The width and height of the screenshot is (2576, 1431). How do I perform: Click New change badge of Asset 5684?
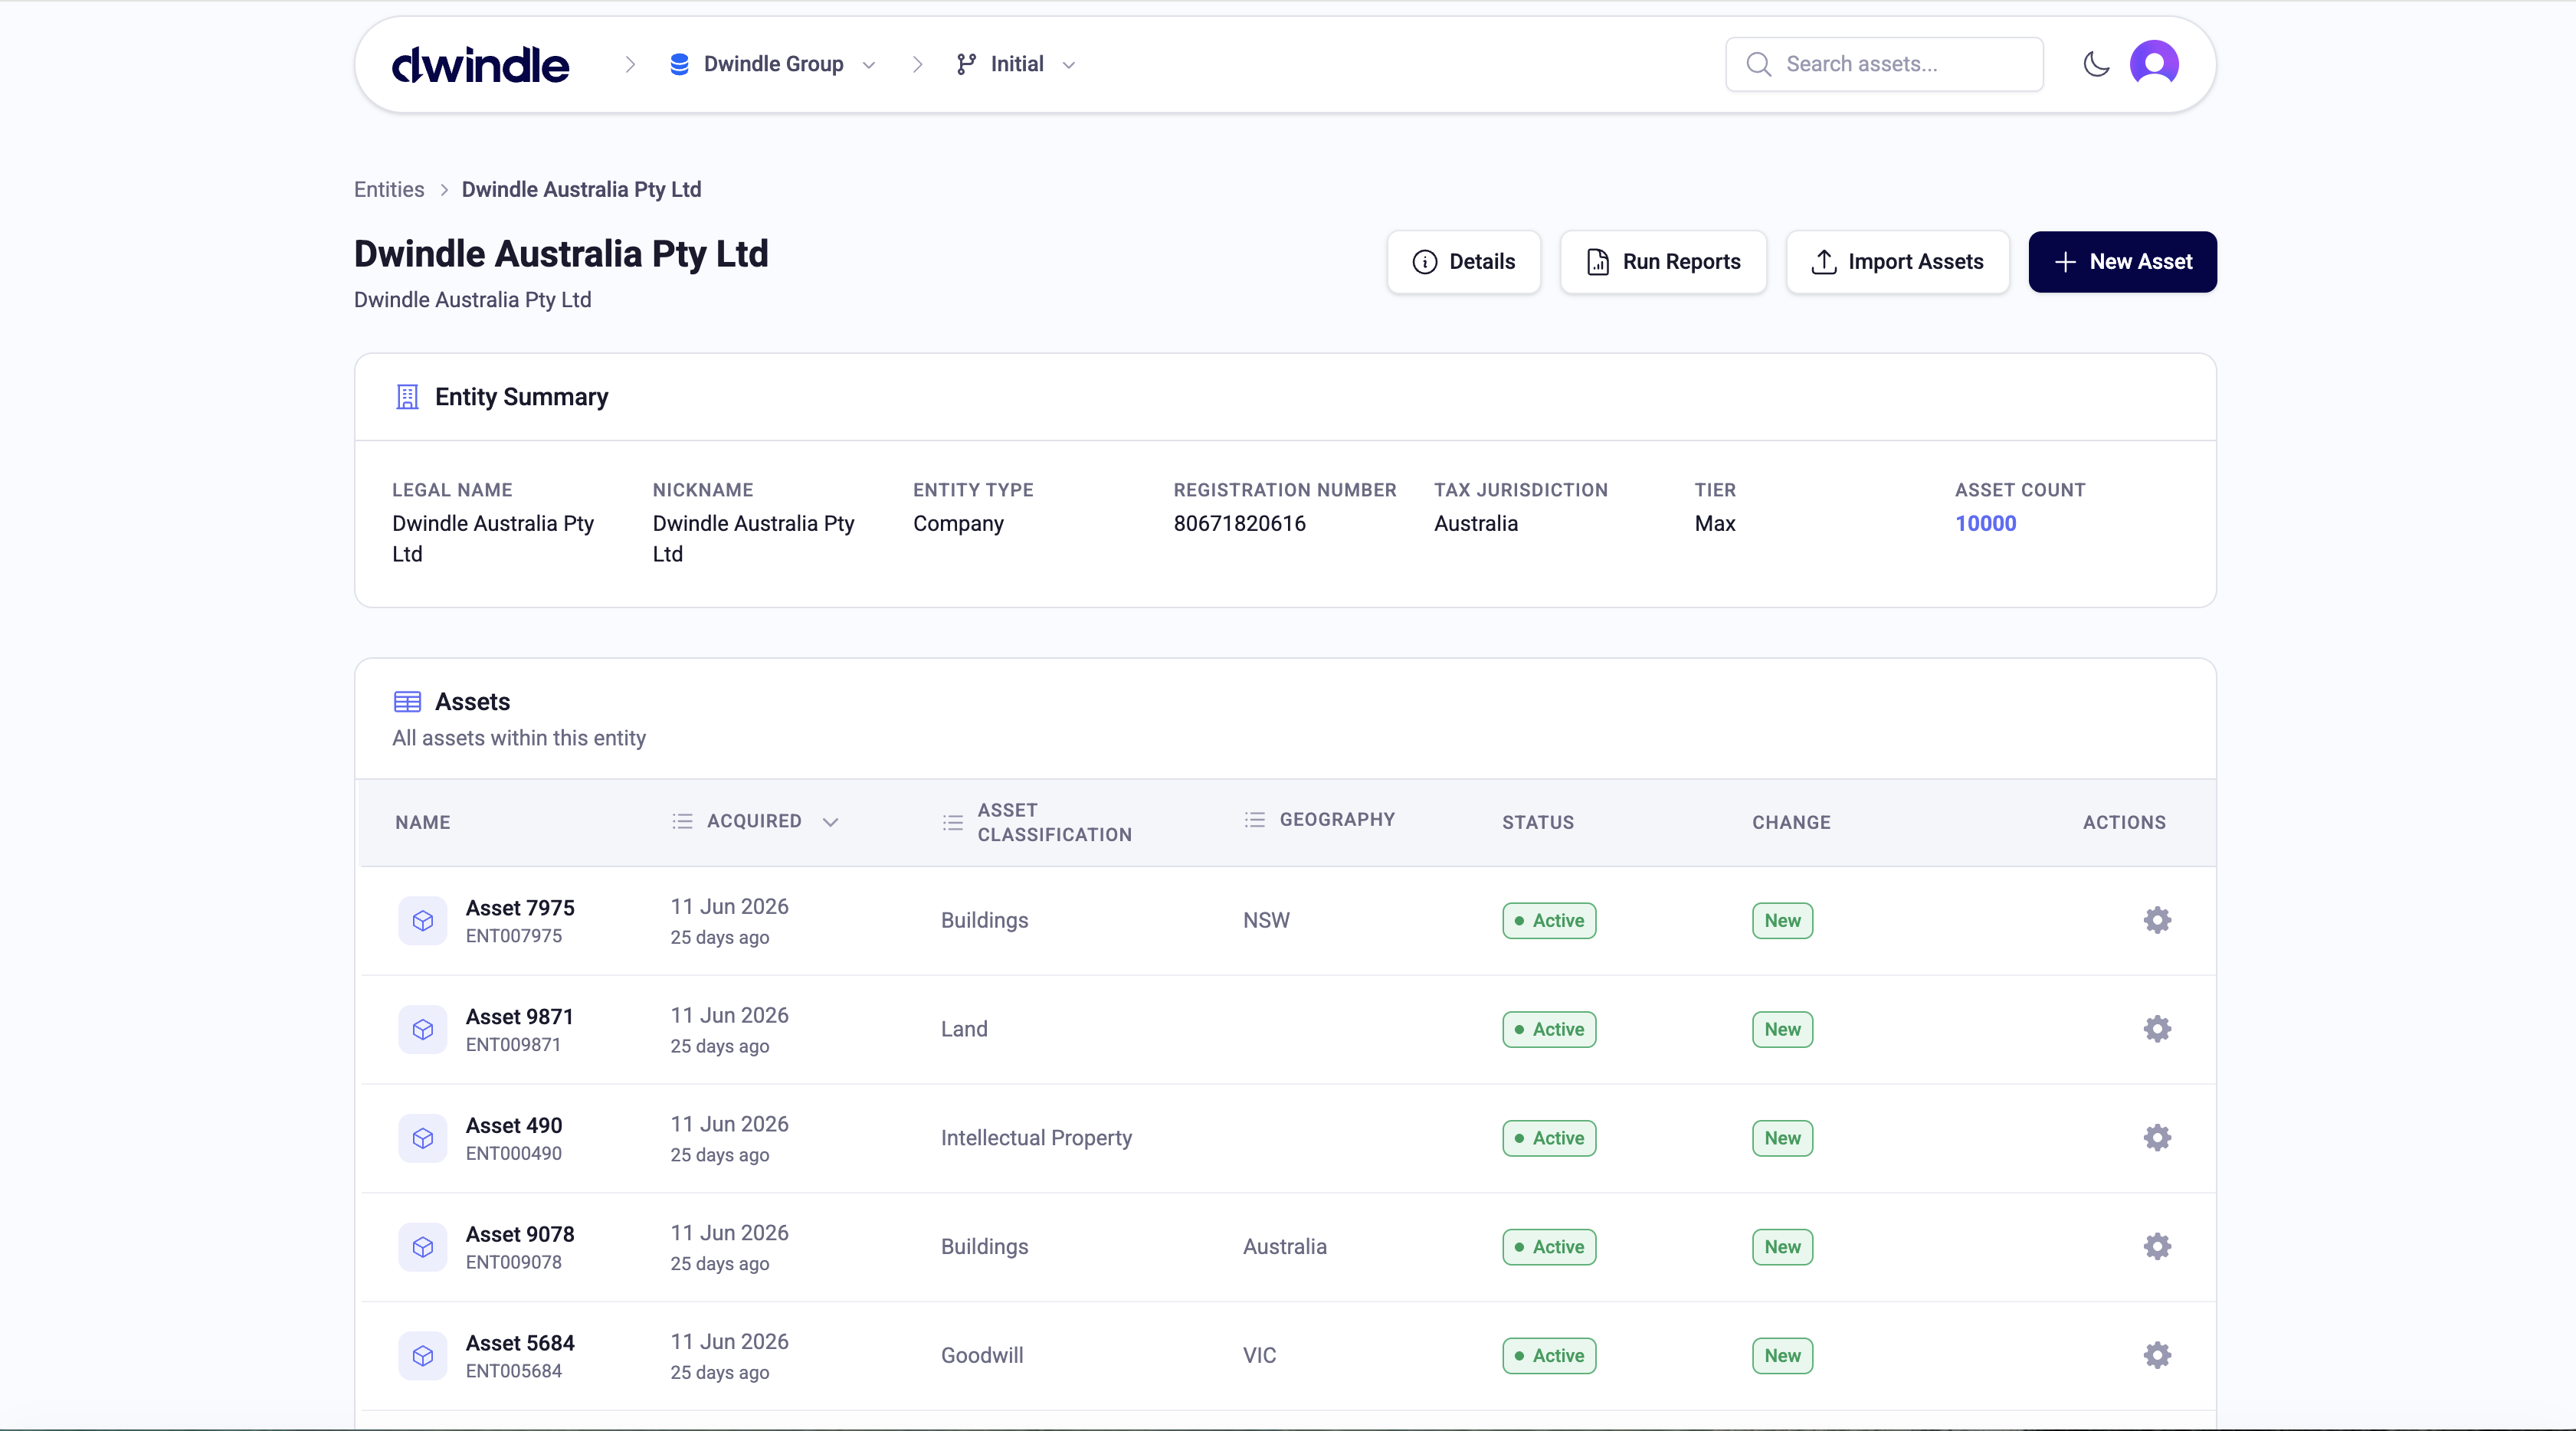pyautogui.click(x=1782, y=1357)
